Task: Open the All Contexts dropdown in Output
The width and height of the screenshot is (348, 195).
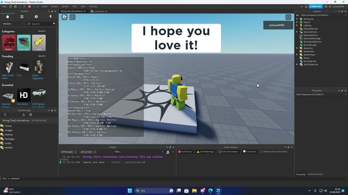Action: [x=88, y=152]
